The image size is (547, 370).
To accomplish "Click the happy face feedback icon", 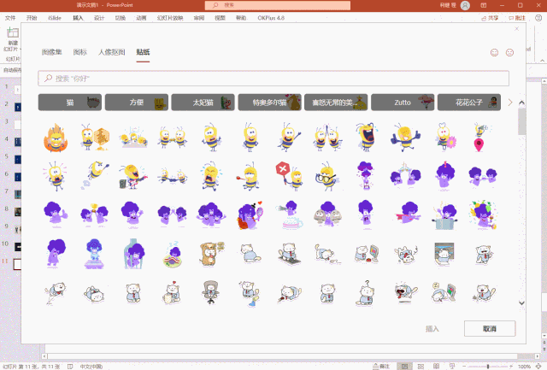I will 494,53.
